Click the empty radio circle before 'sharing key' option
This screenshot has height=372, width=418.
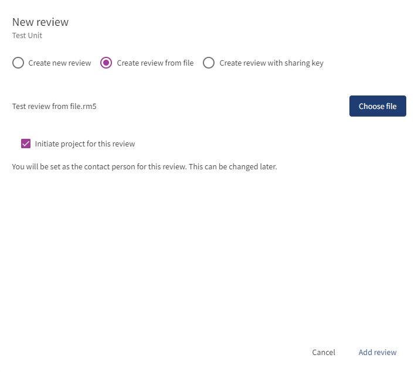[x=209, y=63]
